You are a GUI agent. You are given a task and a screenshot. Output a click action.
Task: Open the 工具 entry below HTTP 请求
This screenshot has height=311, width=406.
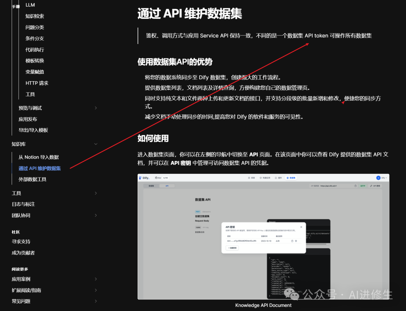(x=30, y=94)
